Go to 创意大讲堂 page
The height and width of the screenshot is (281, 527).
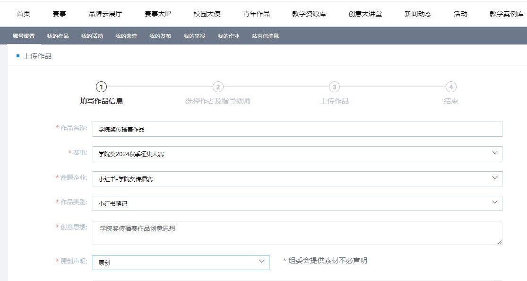[x=365, y=14]
